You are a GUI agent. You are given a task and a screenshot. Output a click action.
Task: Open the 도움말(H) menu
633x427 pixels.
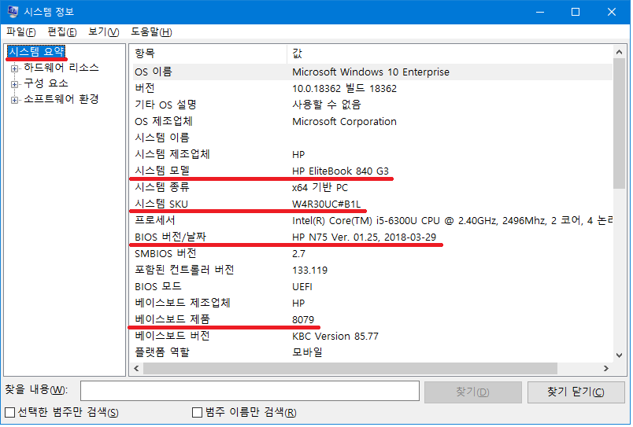coord(151,32)
